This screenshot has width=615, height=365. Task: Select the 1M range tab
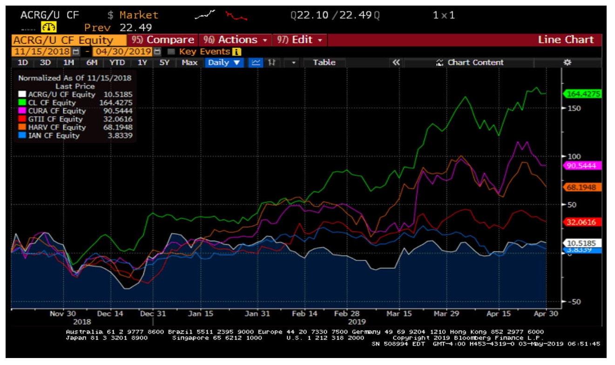point(68,62)
